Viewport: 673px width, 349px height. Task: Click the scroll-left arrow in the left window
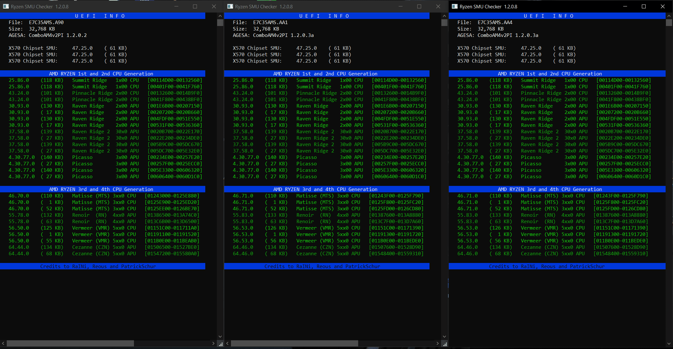coord(3,344)
